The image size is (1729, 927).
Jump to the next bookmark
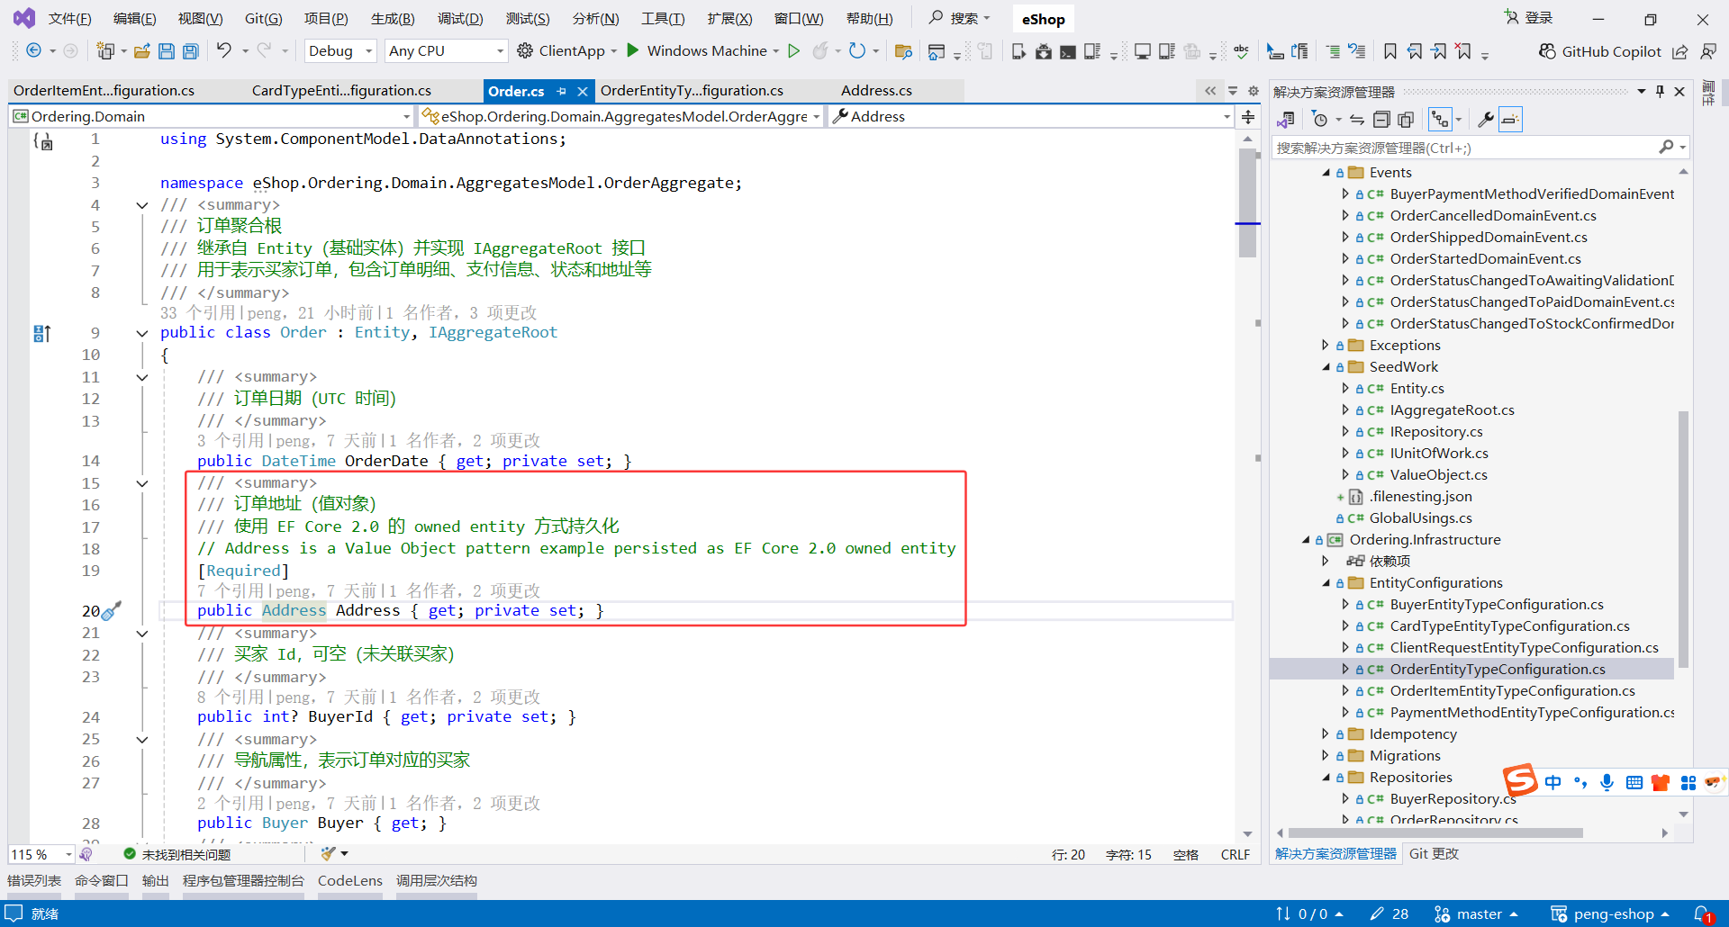pos(1439,51)
